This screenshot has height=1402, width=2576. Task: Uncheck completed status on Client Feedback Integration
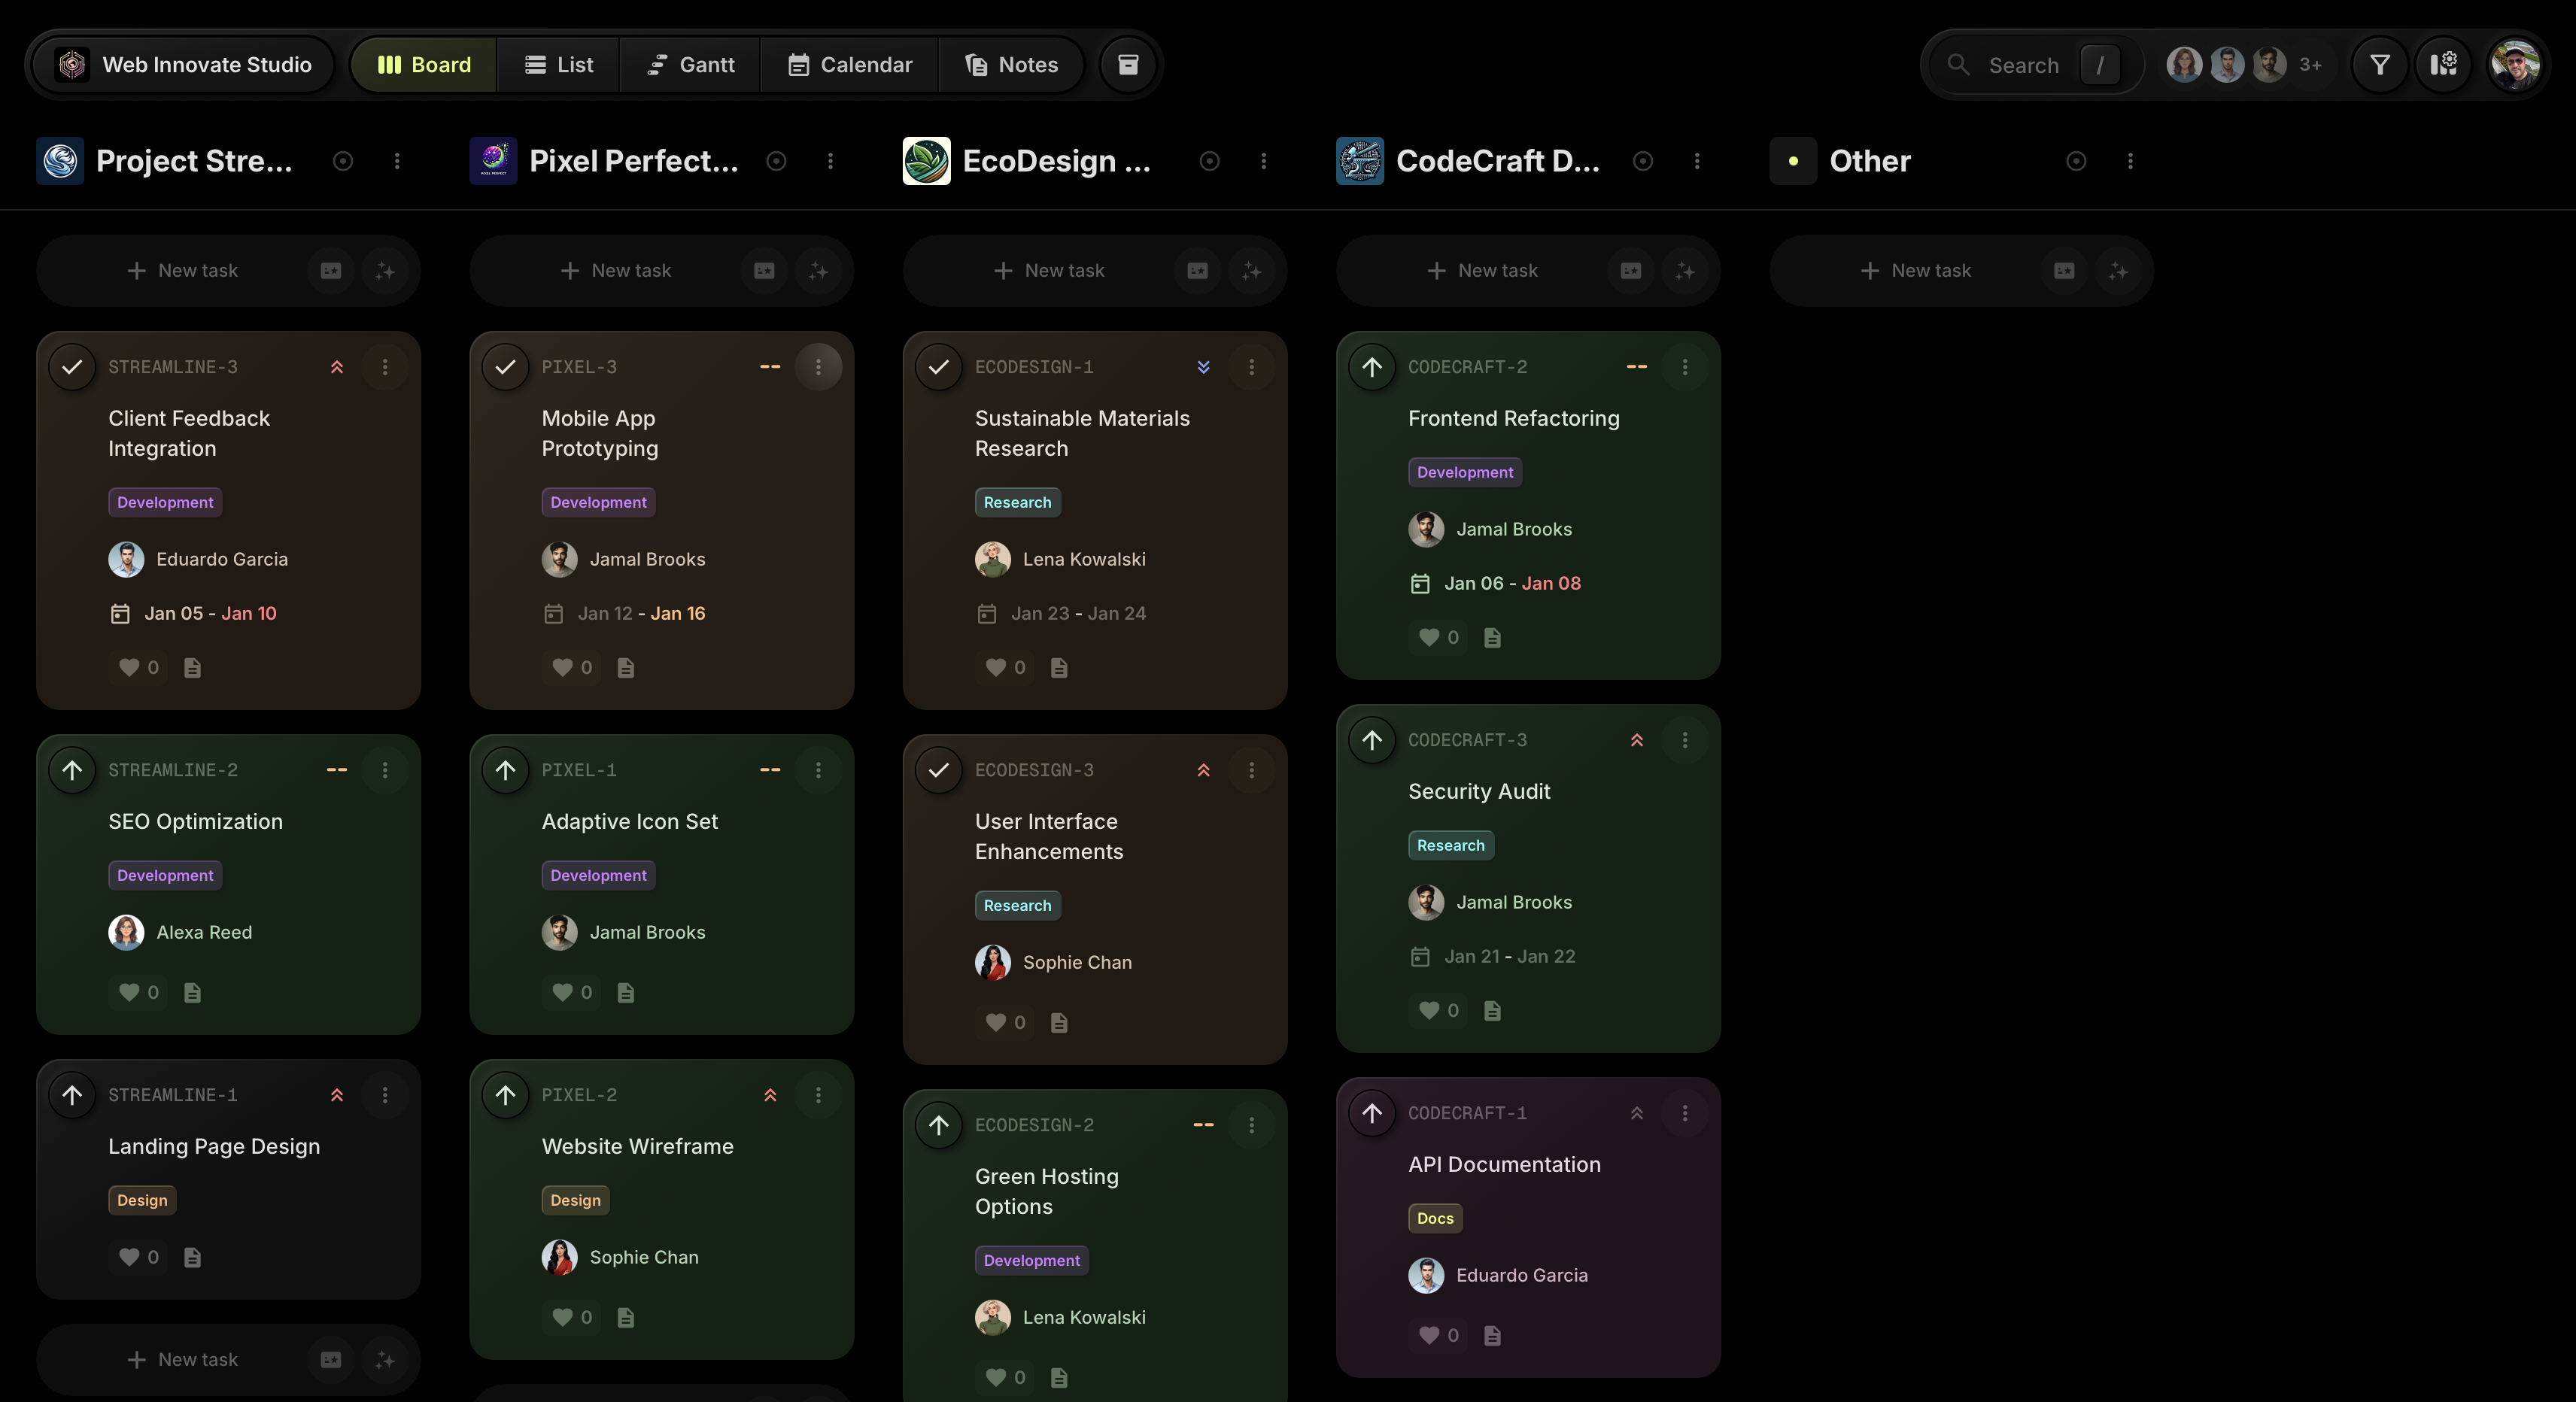(72, 367)
